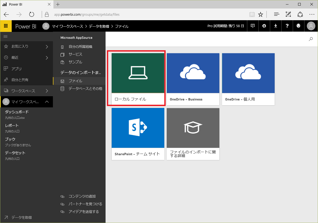318x223 pixels.
Task: Select the OneDrive - Business tile
Action: click(x=193, y=79)
